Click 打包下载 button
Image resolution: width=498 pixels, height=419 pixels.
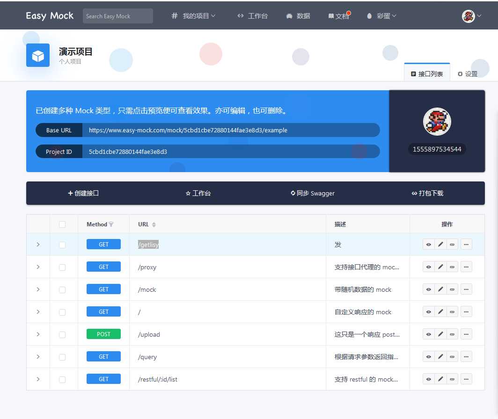(x=427, y=193)
